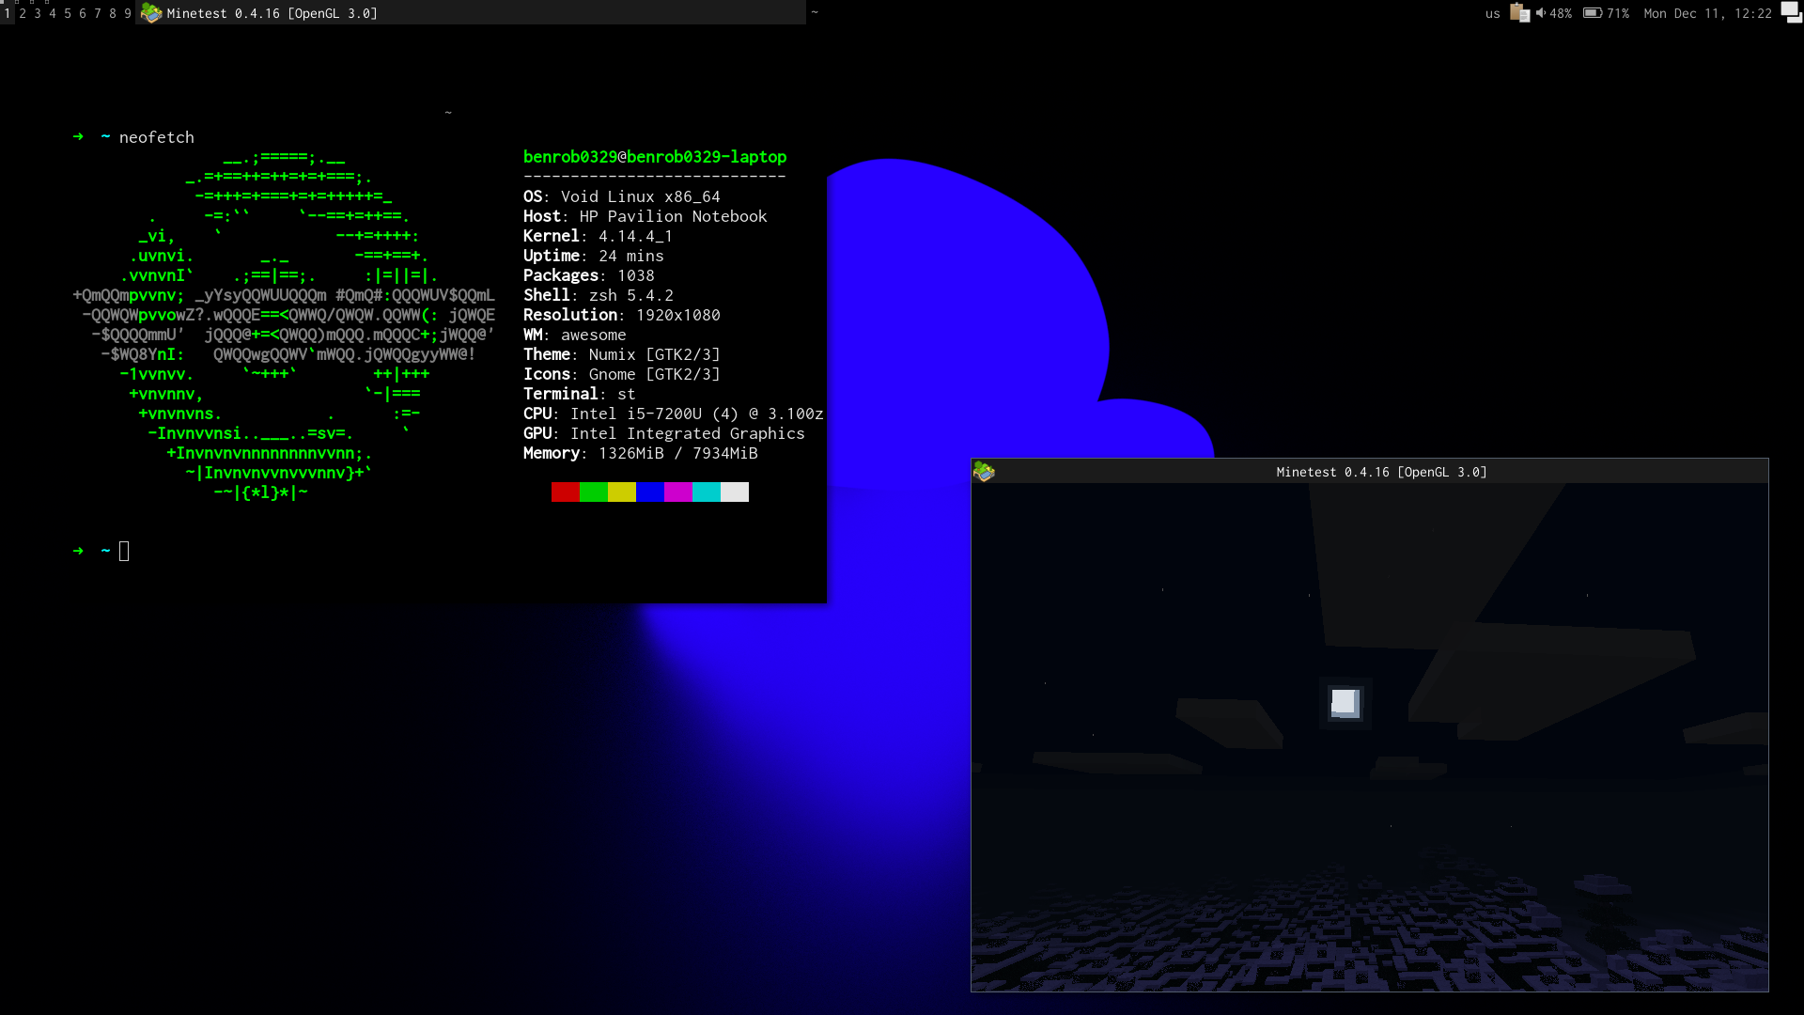Switch to workspace tag 2
This screenshot has width=1804, height=1015.
[x=23, y=13]
